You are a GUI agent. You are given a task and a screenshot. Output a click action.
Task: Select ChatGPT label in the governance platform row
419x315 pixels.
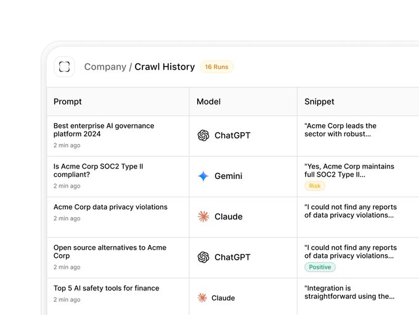pos(232,135)
